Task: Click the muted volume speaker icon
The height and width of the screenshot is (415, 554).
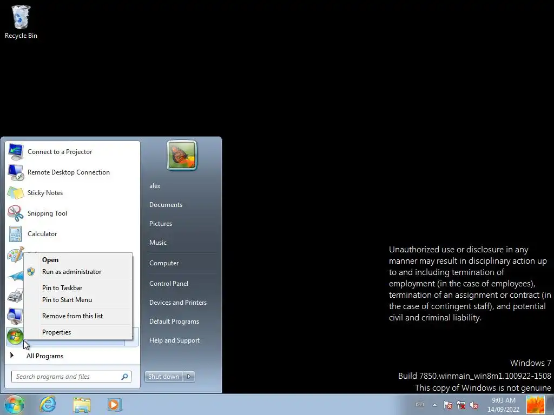Action: point(474,405)
